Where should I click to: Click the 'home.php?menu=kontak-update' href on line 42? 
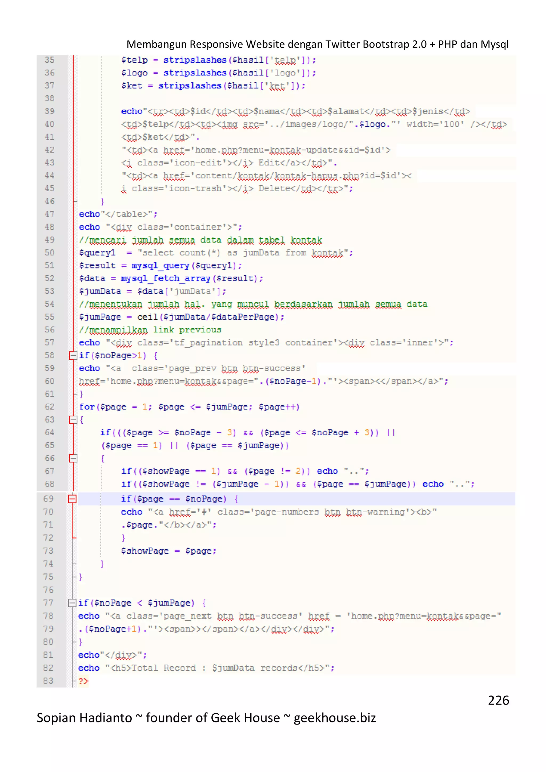(x=256, y=150)
